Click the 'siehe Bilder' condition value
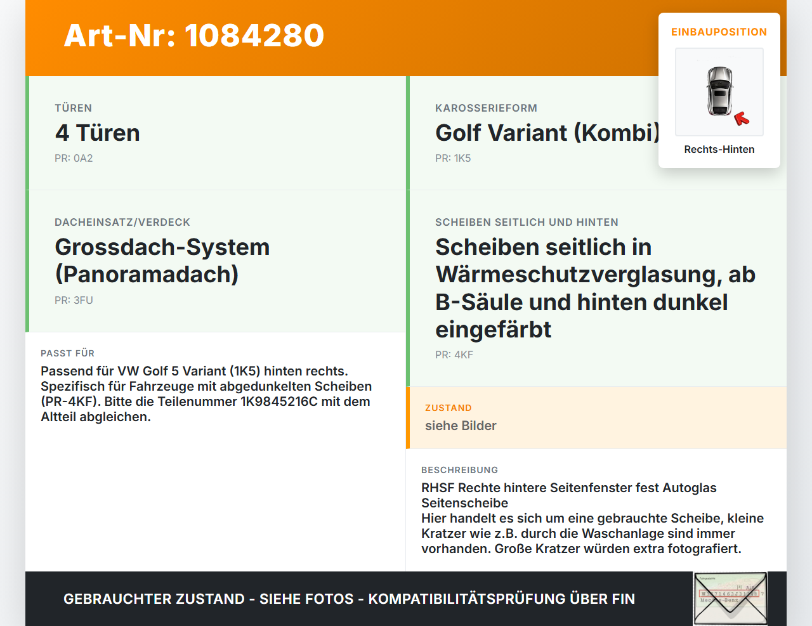This screenshot has width=812, height=626. [461, 426]
